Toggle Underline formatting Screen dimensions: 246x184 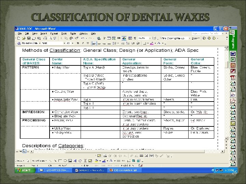[x=88, y=43]
